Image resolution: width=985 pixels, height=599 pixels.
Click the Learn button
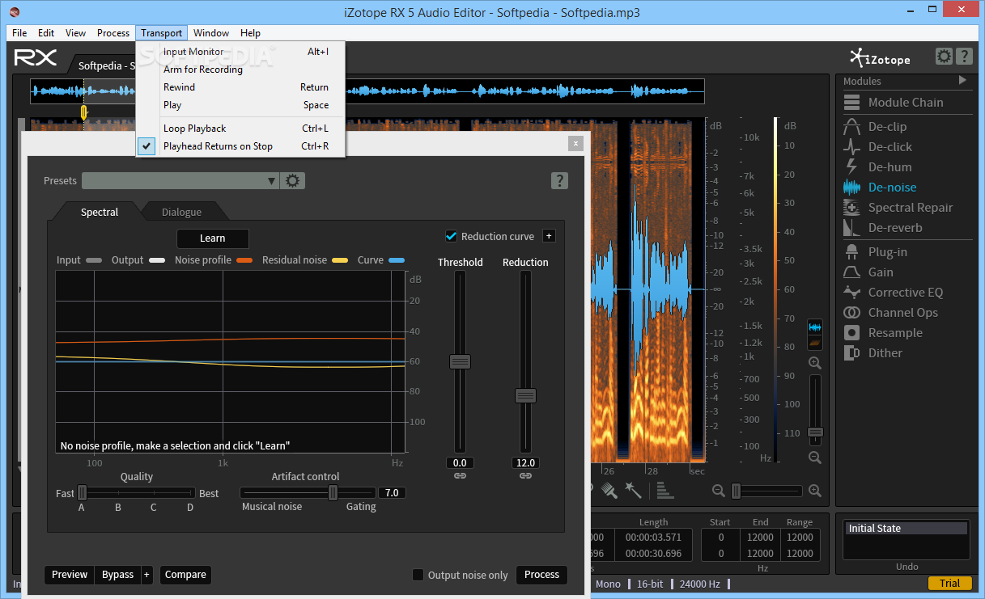[x=213, y=238]
